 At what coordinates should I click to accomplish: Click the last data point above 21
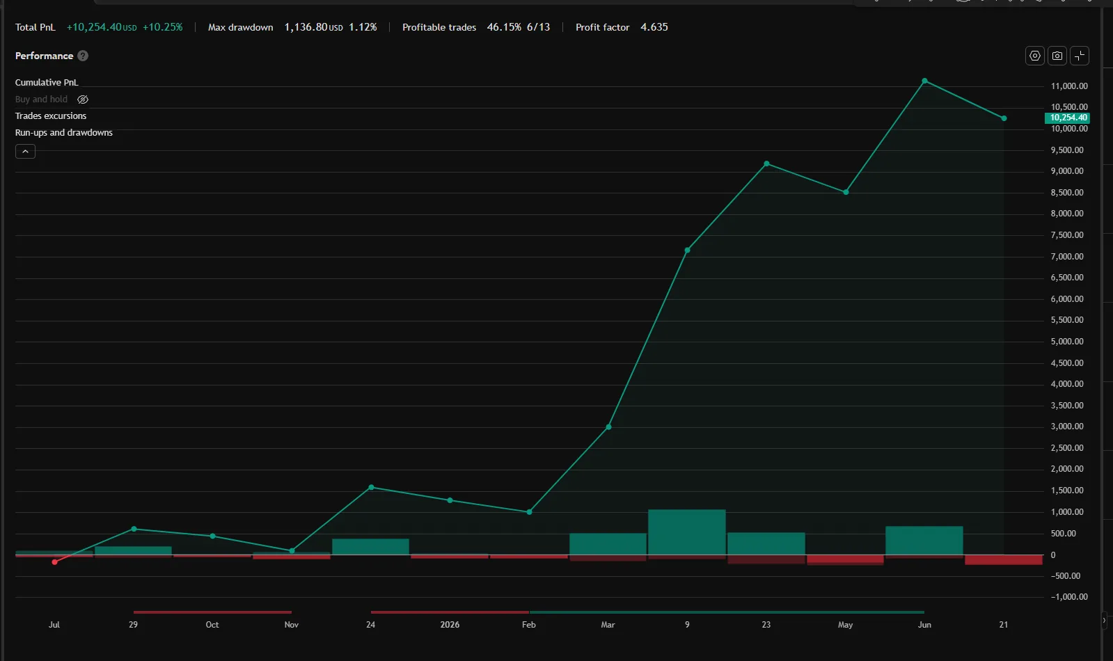point(1004,118)
